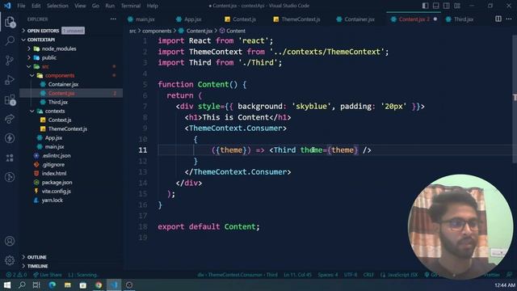
Task: Open the Go menu
Action: point(95,6)
